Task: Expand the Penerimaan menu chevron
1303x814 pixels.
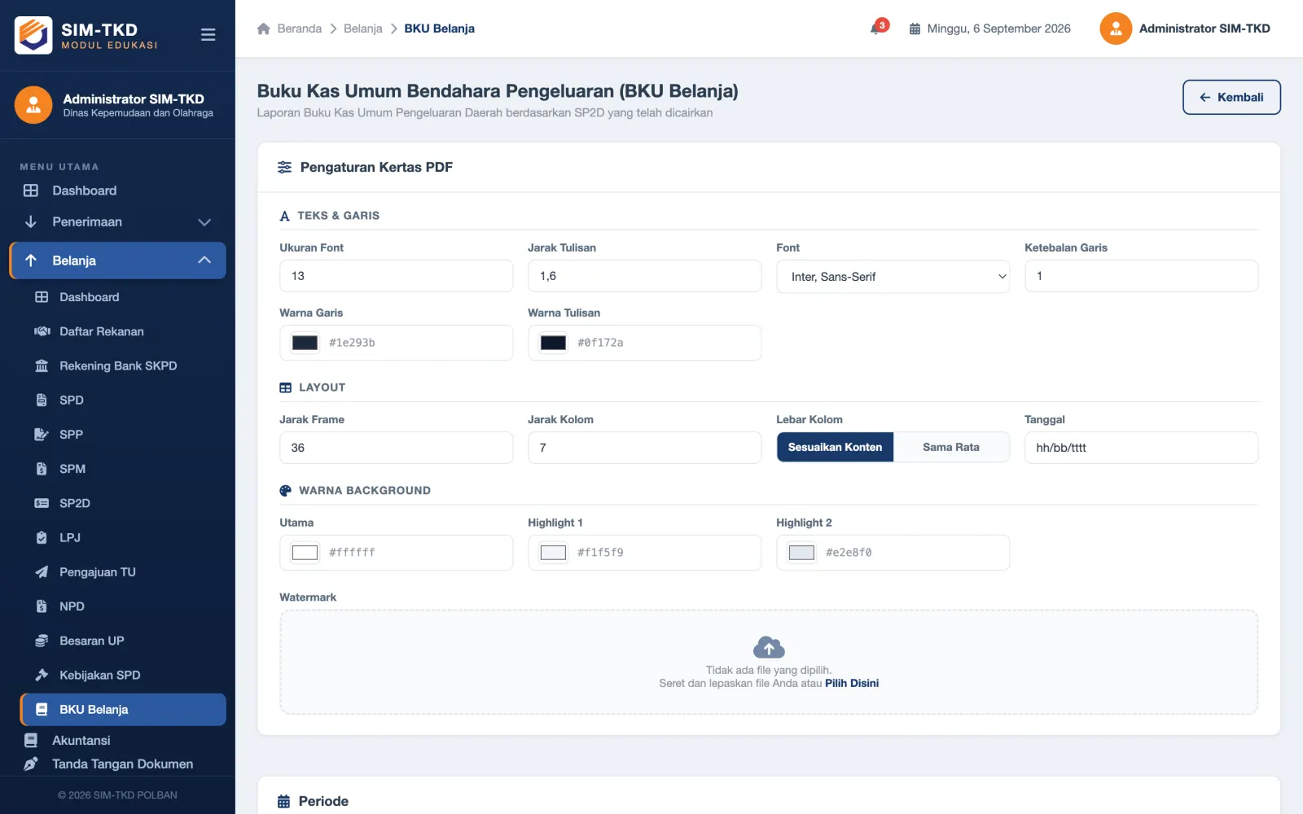Action: [x=204, y=222]
